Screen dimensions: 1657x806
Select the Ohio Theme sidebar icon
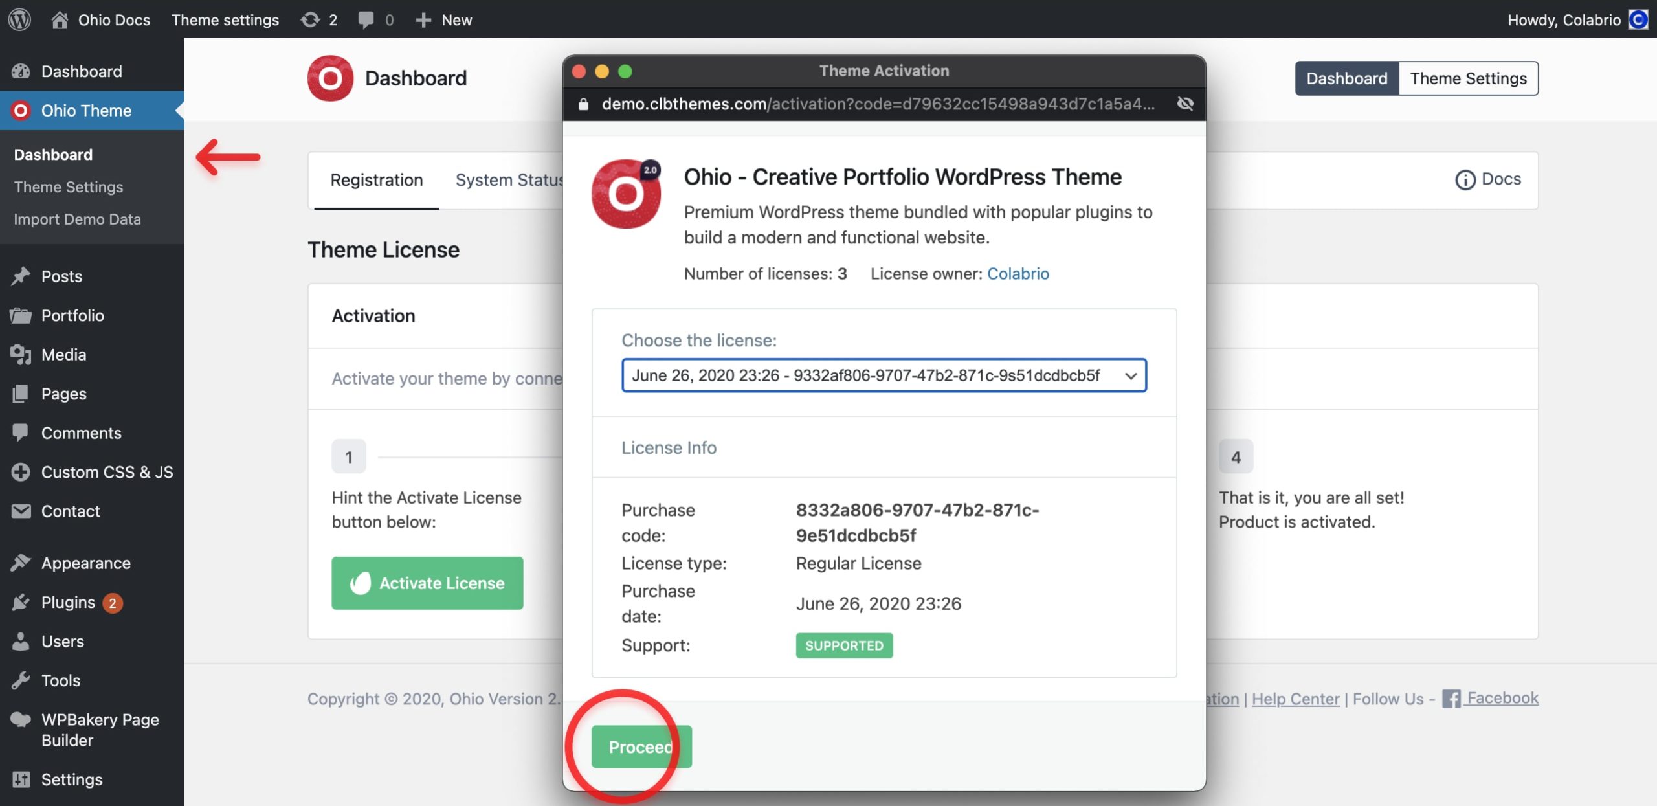[21, 111]
